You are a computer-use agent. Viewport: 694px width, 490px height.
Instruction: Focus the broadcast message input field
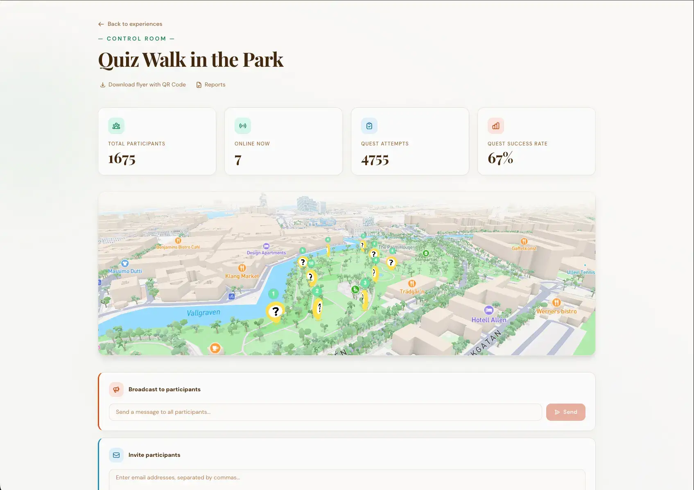(325, 412)
